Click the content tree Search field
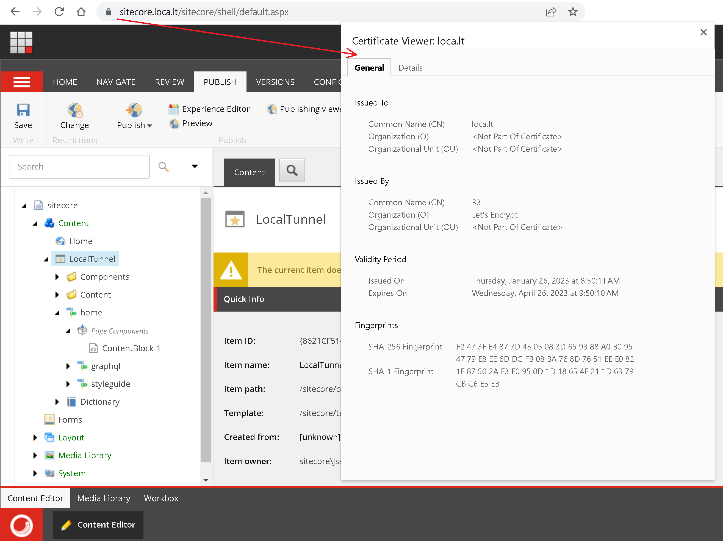 (x=79, y=167)
